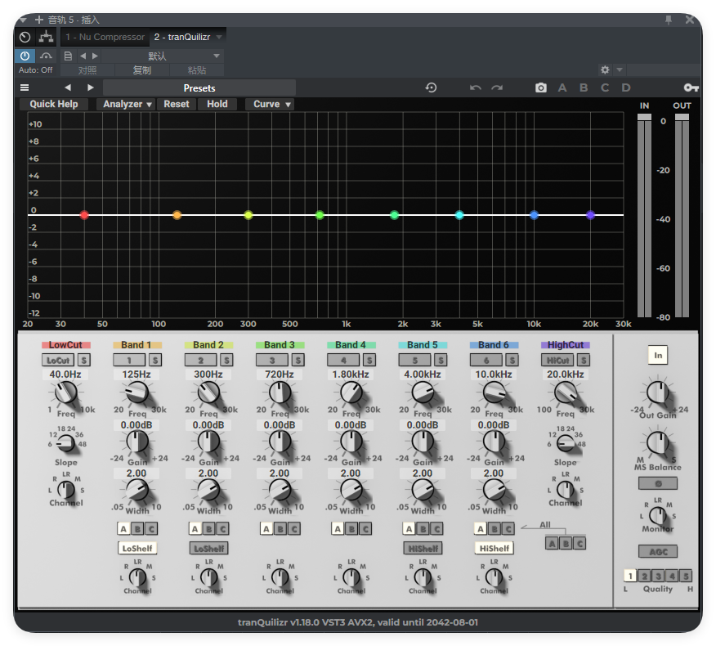Click the Band 6 gain value field
This screenshot has height=646, width=716.
click(494, 425)
